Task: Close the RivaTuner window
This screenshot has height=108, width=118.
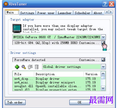Action: (112, 4)
